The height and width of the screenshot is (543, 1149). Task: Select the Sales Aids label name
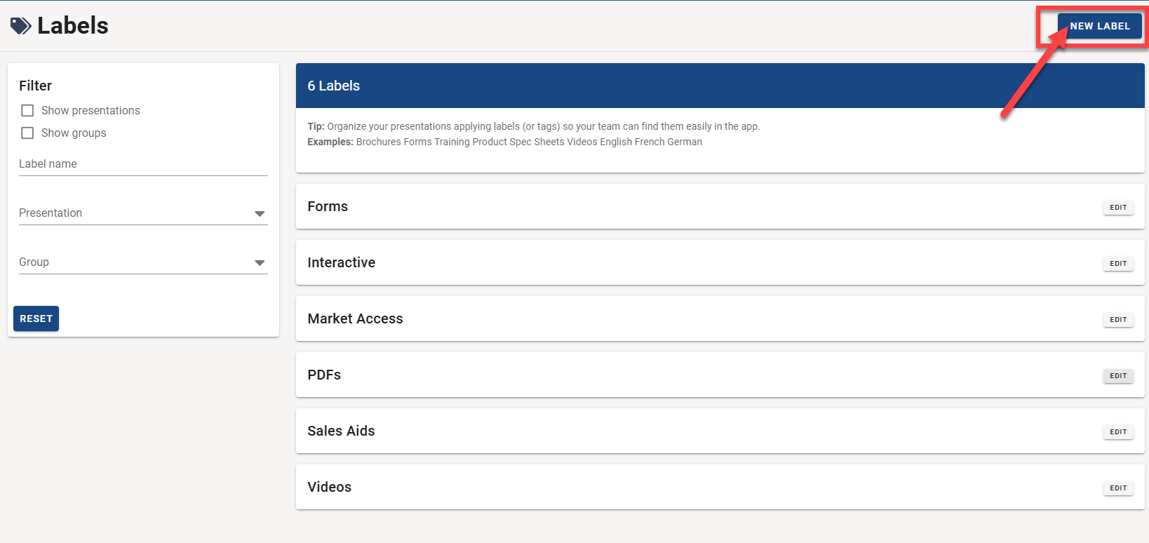341,431
